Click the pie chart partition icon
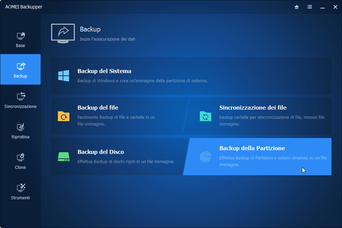Image resolution: width=342 pixels, height=228 pixels. tap(206, 157)
